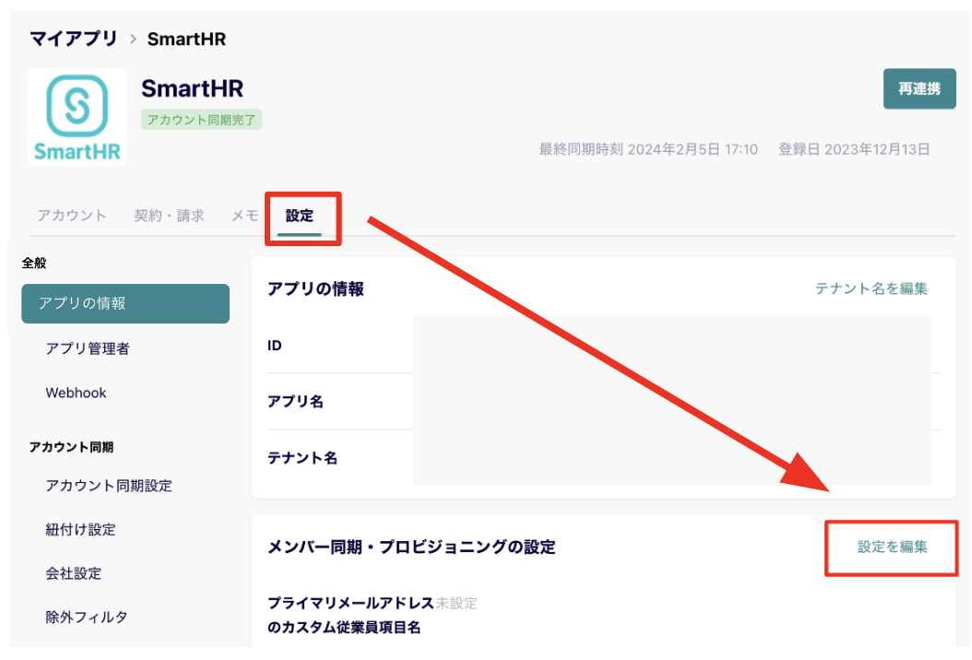Viewport: 972px width, 660px height.
Task: Click the 未設定 value text
Action: pos(456,603)
